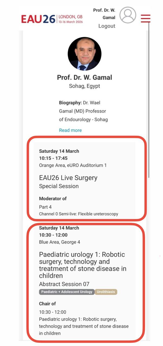Screen dimensions: 163x346
Task: Click Channel 0 Semi-live Flexible ureteroscopy entry
Action: [x=79, y=214]
